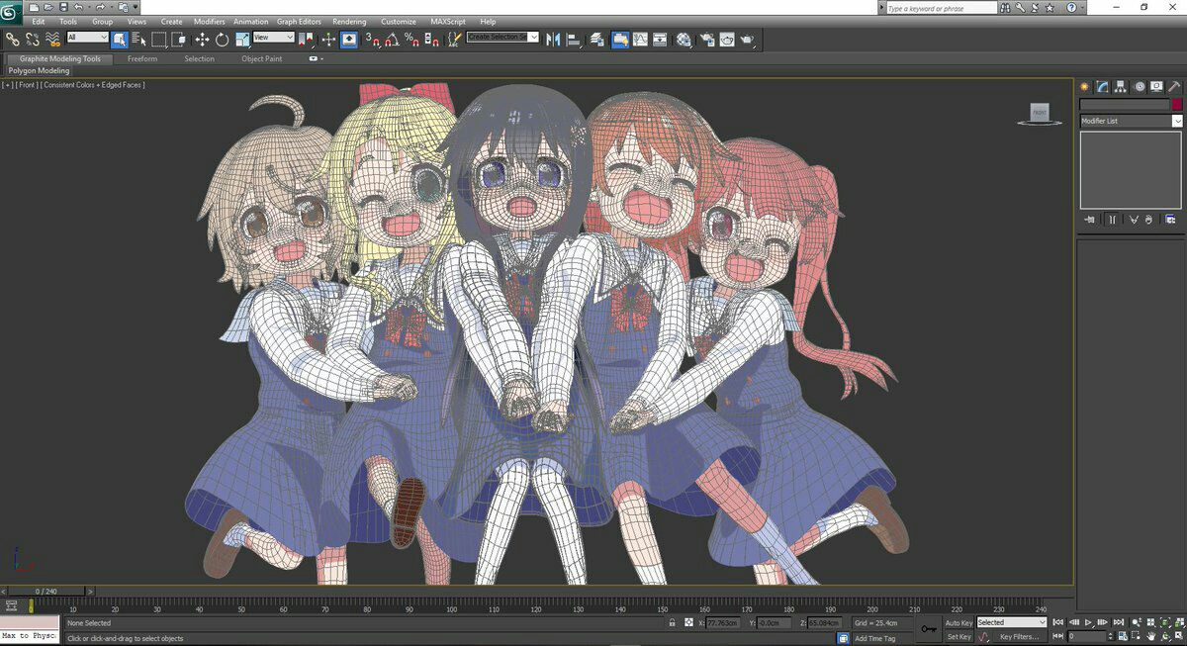1187x646 pixels.
Task: Click the Pin Stack icon
Action: [1089, 220]
